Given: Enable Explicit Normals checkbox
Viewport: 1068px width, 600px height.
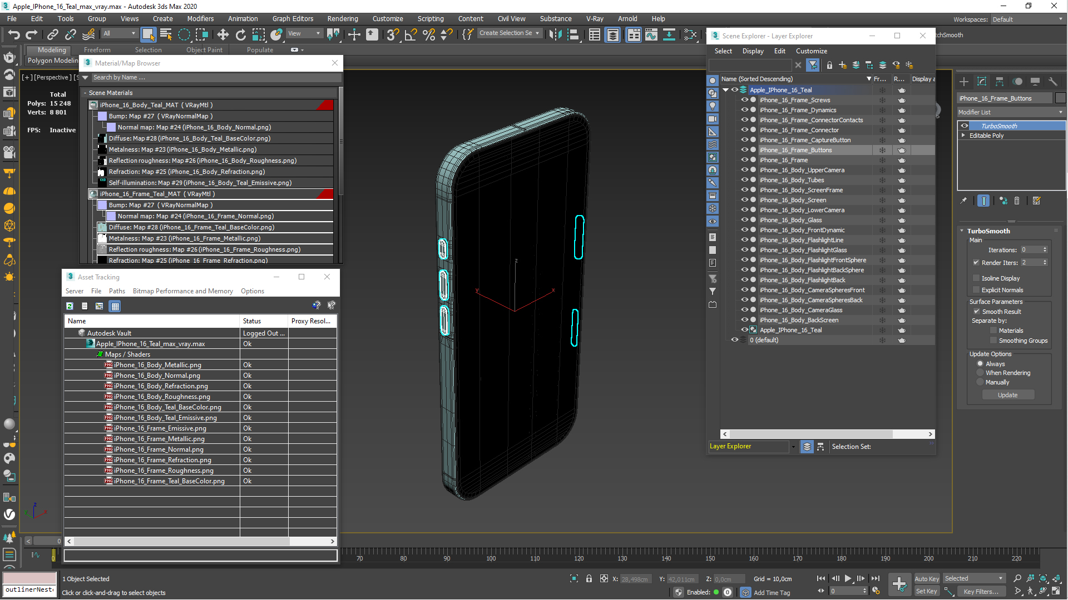Looking at the screenshot, I should click(x=976, y=290).
